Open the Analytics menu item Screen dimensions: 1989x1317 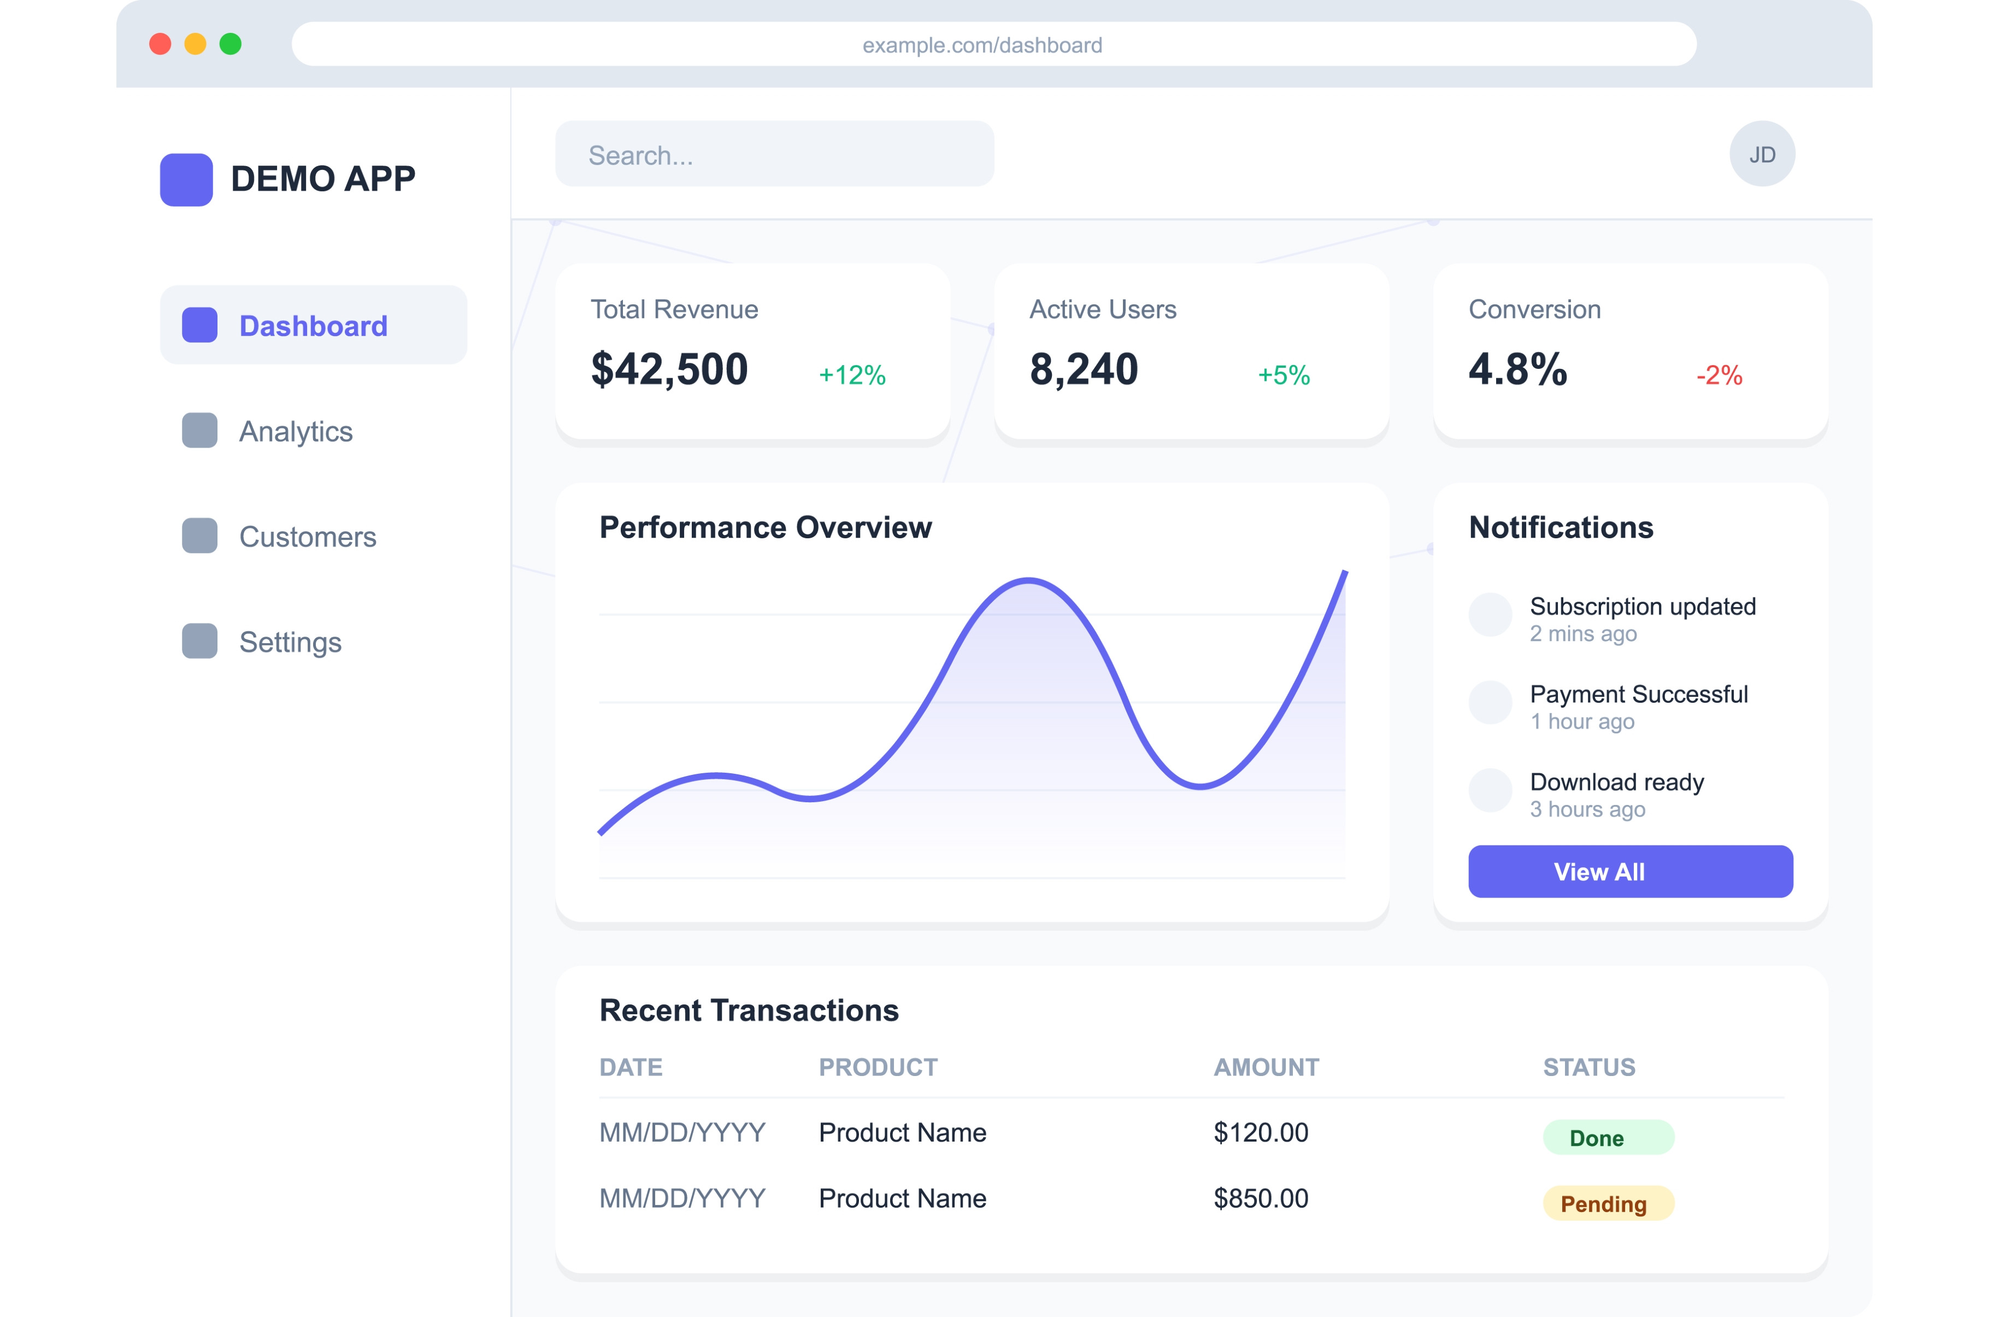(296, 431)
